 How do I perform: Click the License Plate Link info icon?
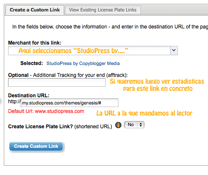(118, 125)
